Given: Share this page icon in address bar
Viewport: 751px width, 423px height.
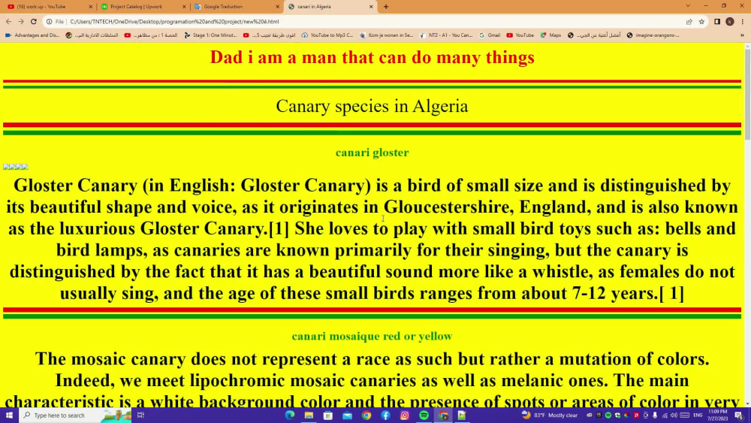Looking at the screenshot, I should (689, 22).
